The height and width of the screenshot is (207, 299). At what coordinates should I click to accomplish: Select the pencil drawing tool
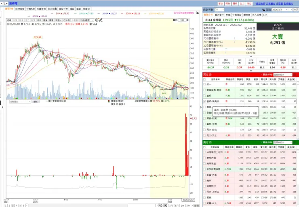coord(101,20)
